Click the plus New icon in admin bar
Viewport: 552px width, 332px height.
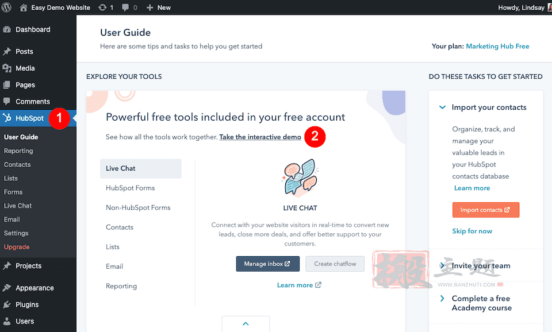coord(149,7)
